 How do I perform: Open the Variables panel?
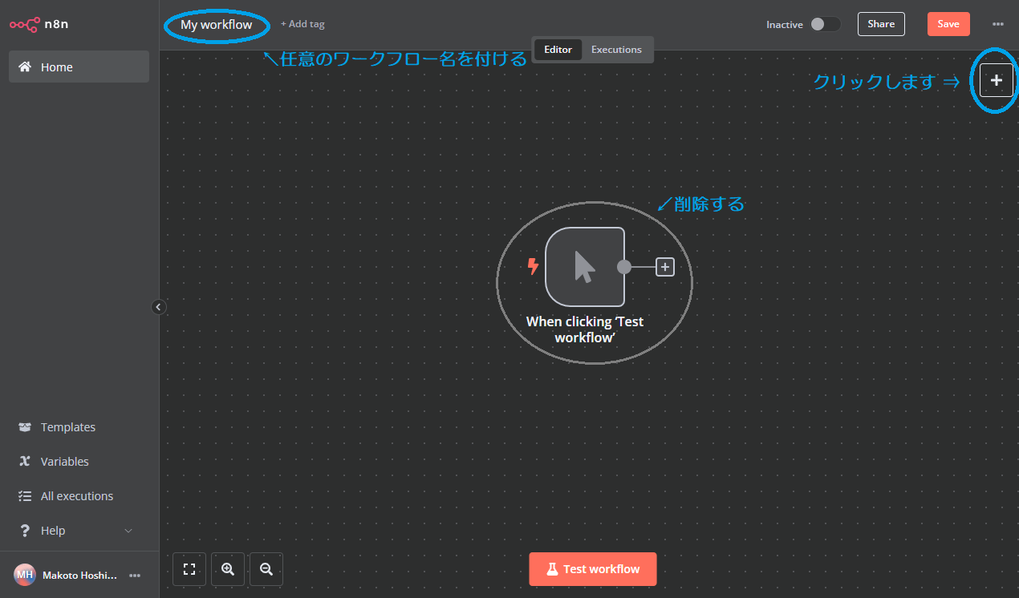point(64,461)
